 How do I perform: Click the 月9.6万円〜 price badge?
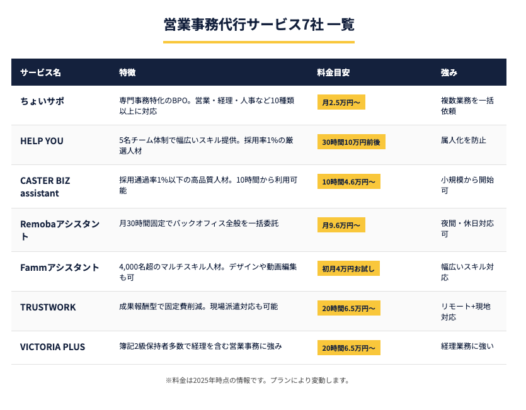click(341, 225)
